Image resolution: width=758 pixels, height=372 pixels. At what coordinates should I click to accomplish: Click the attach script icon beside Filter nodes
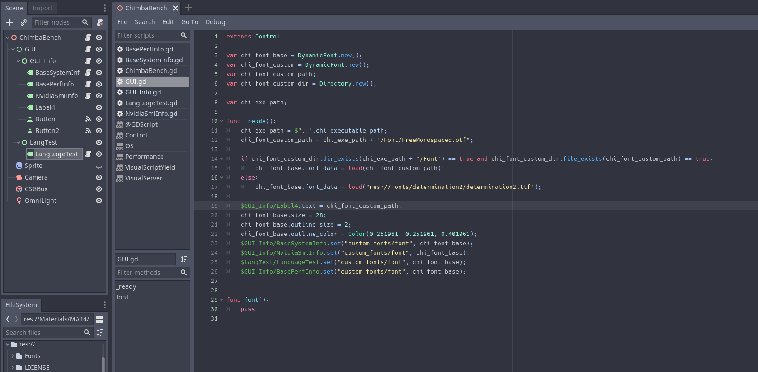pyautogui.click(x=100, y=22)
